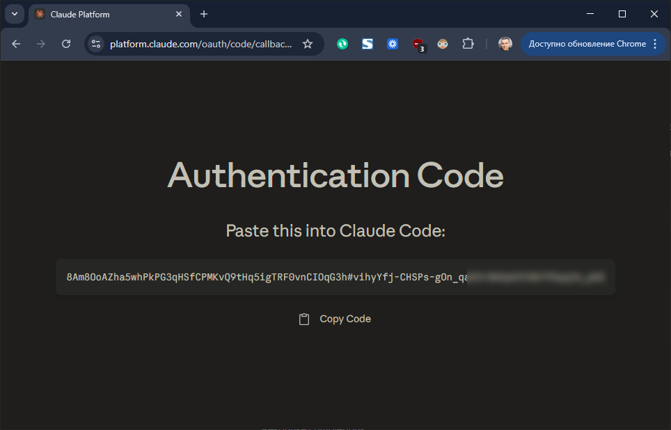Image resolution: width=671 pixels, height=430 pixels.
Task: Select the authentication code text field
Action: pos(335,277)
